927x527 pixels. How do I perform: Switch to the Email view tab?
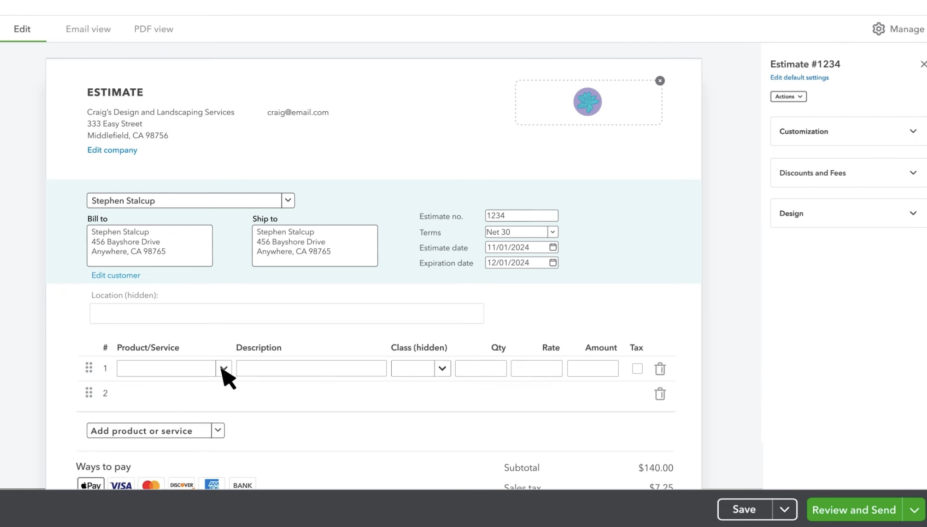tap(88, 29)
